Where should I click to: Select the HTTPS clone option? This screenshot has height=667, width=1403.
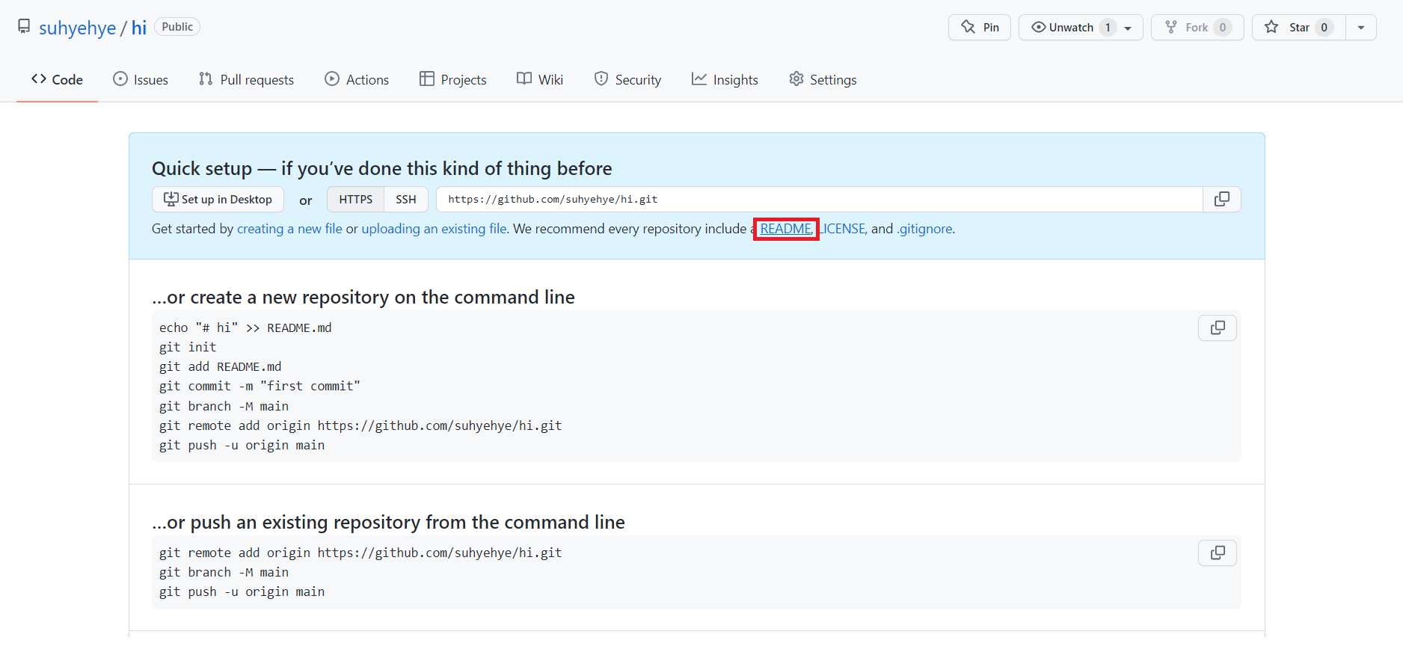click(x=355, y=200)
